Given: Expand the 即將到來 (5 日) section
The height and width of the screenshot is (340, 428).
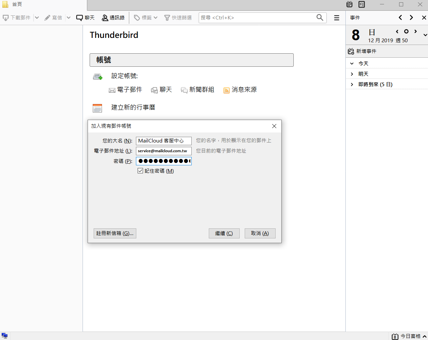Looking at the screenshot, I should tap(351, 84).
